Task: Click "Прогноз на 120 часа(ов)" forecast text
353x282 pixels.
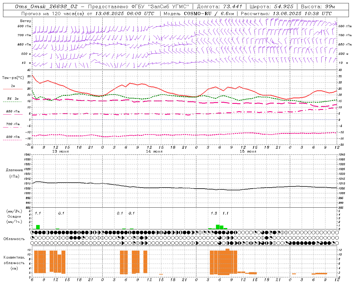Action: (53, 13)
